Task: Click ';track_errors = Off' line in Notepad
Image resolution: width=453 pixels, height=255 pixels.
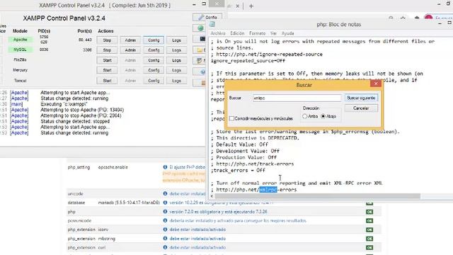Action: [x=238, y=170]
